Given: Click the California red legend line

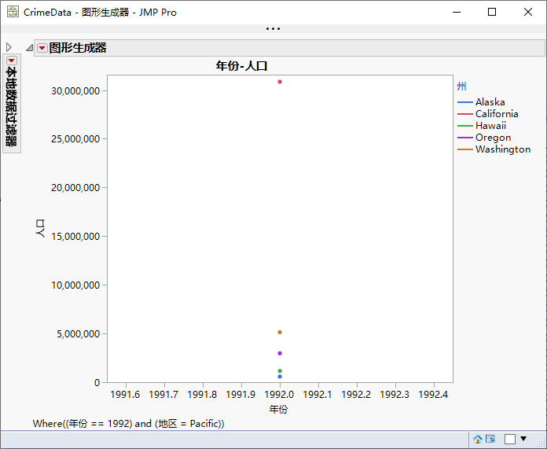Looking at the screenshot, I should 465,114.
